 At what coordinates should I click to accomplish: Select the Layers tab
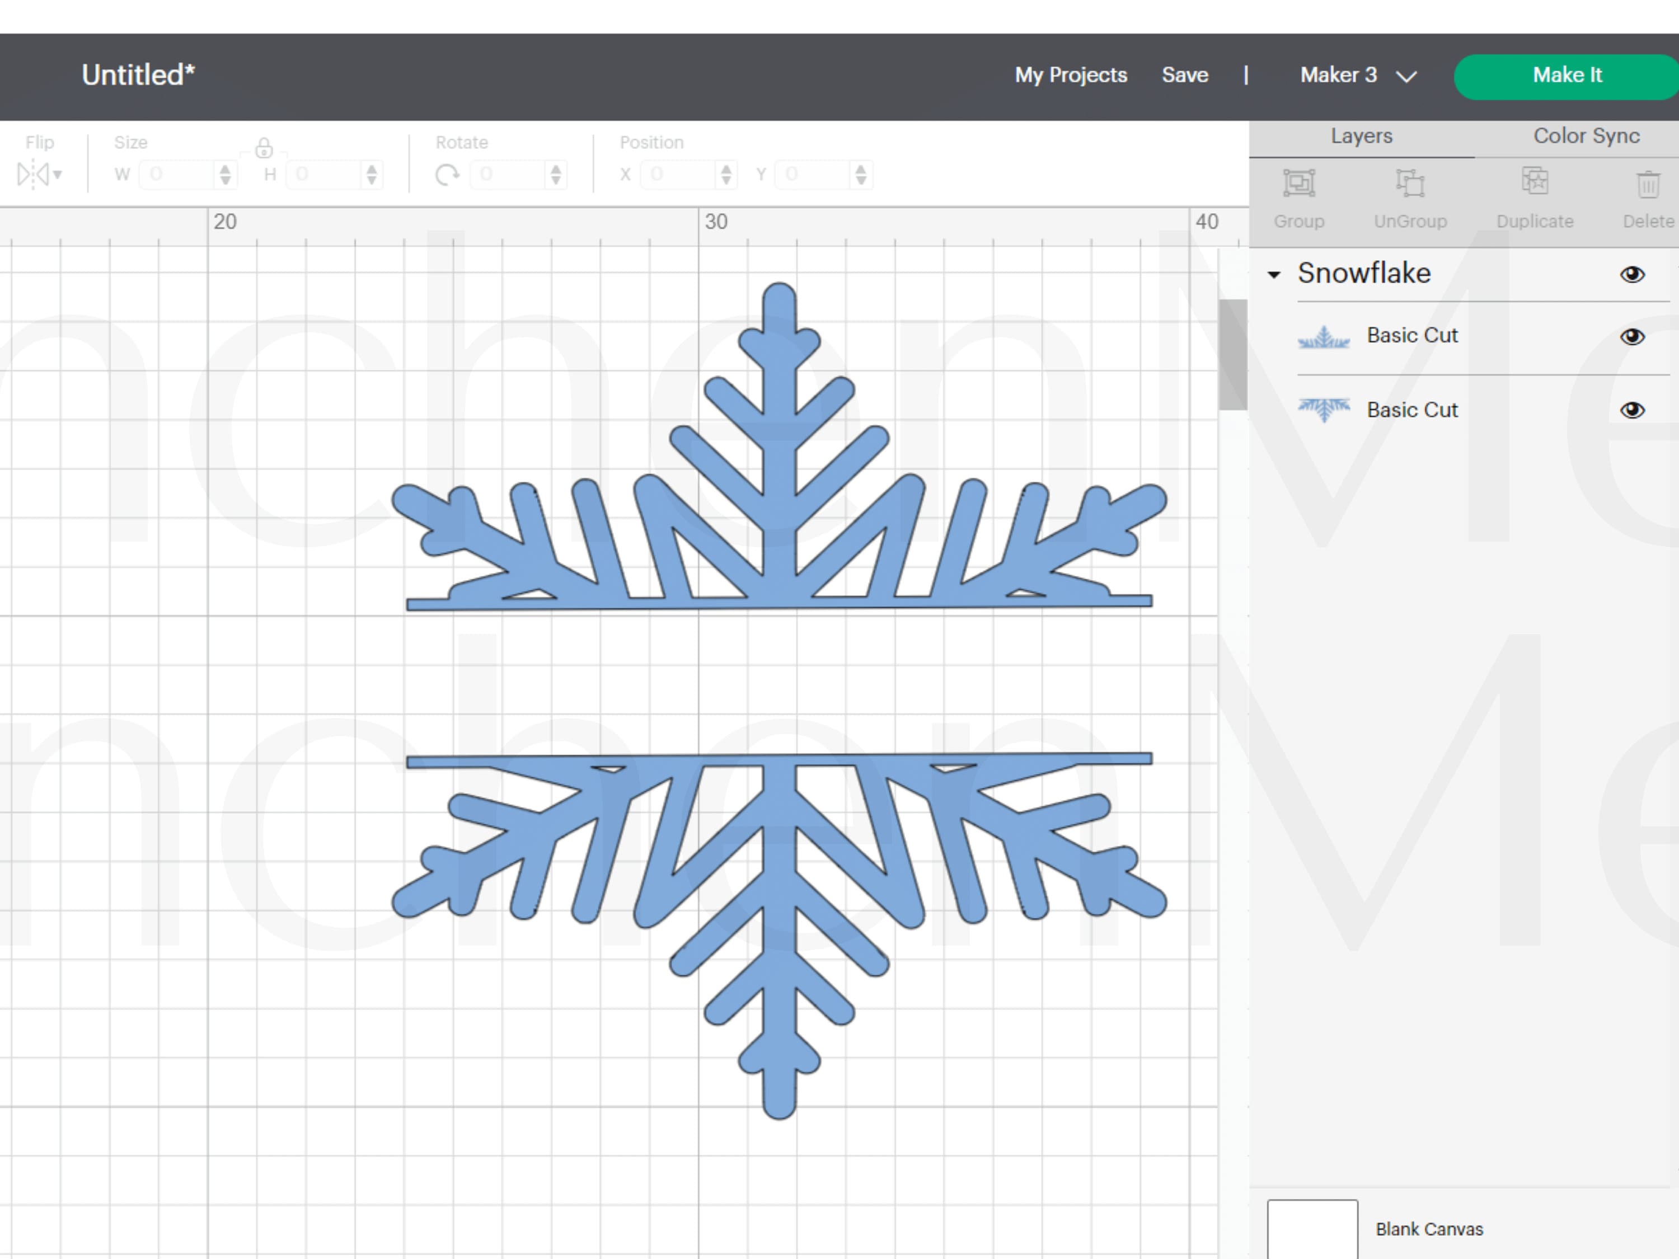point(1361,137)
